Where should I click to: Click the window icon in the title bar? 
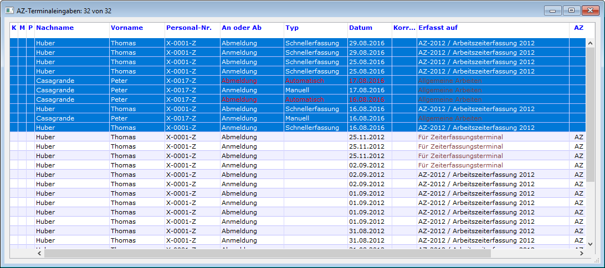[9, 10]
